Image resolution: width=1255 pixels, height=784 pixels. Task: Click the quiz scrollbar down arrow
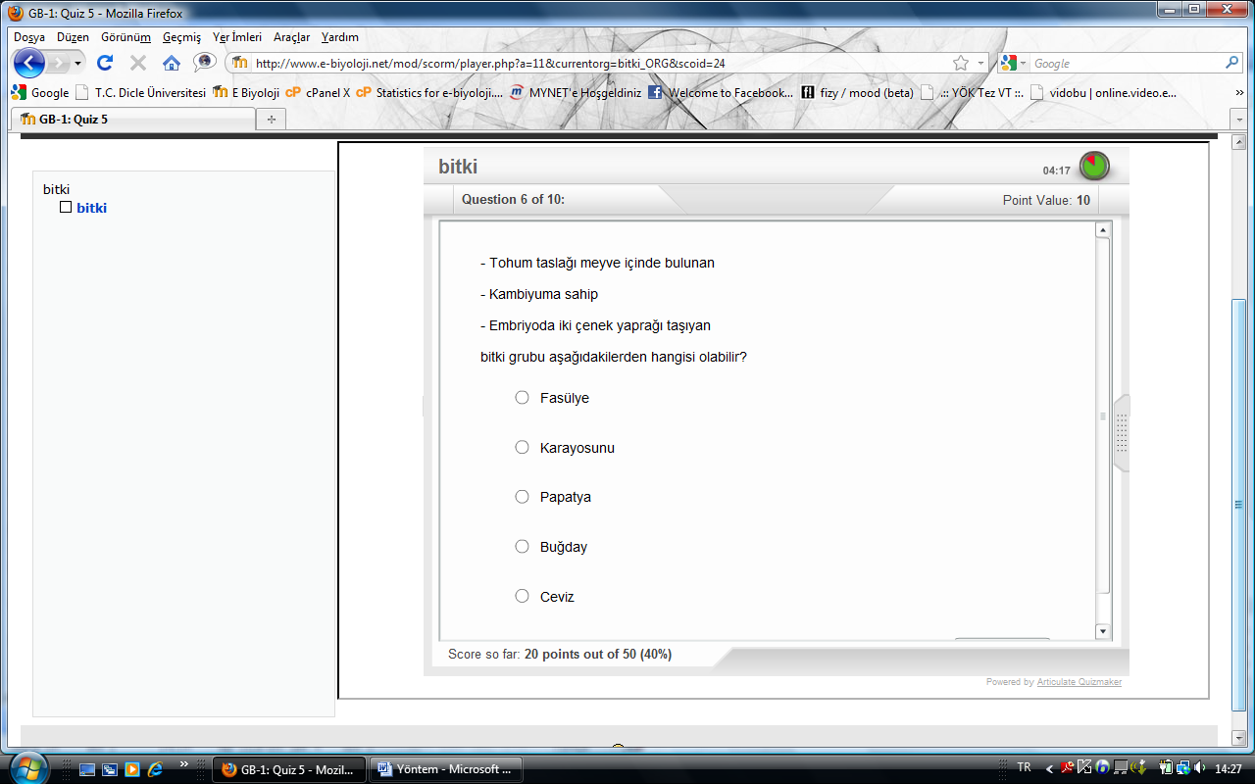pos(1103,631)
